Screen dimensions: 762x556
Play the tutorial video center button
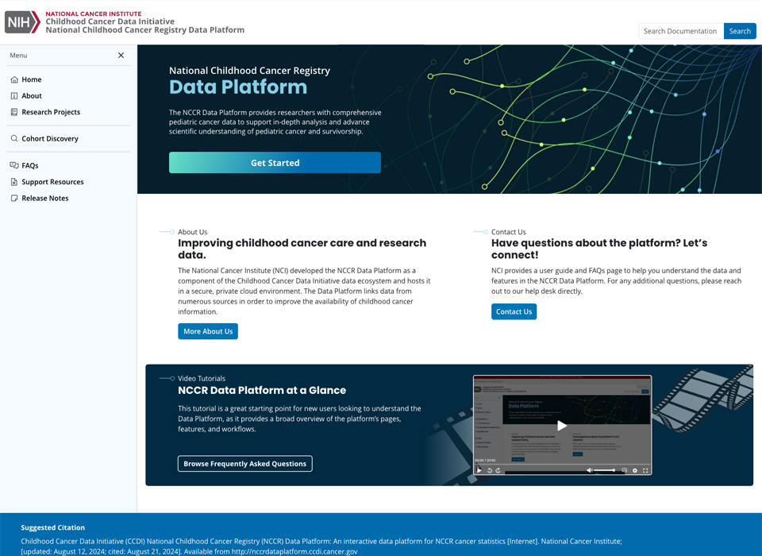(562, 426)
